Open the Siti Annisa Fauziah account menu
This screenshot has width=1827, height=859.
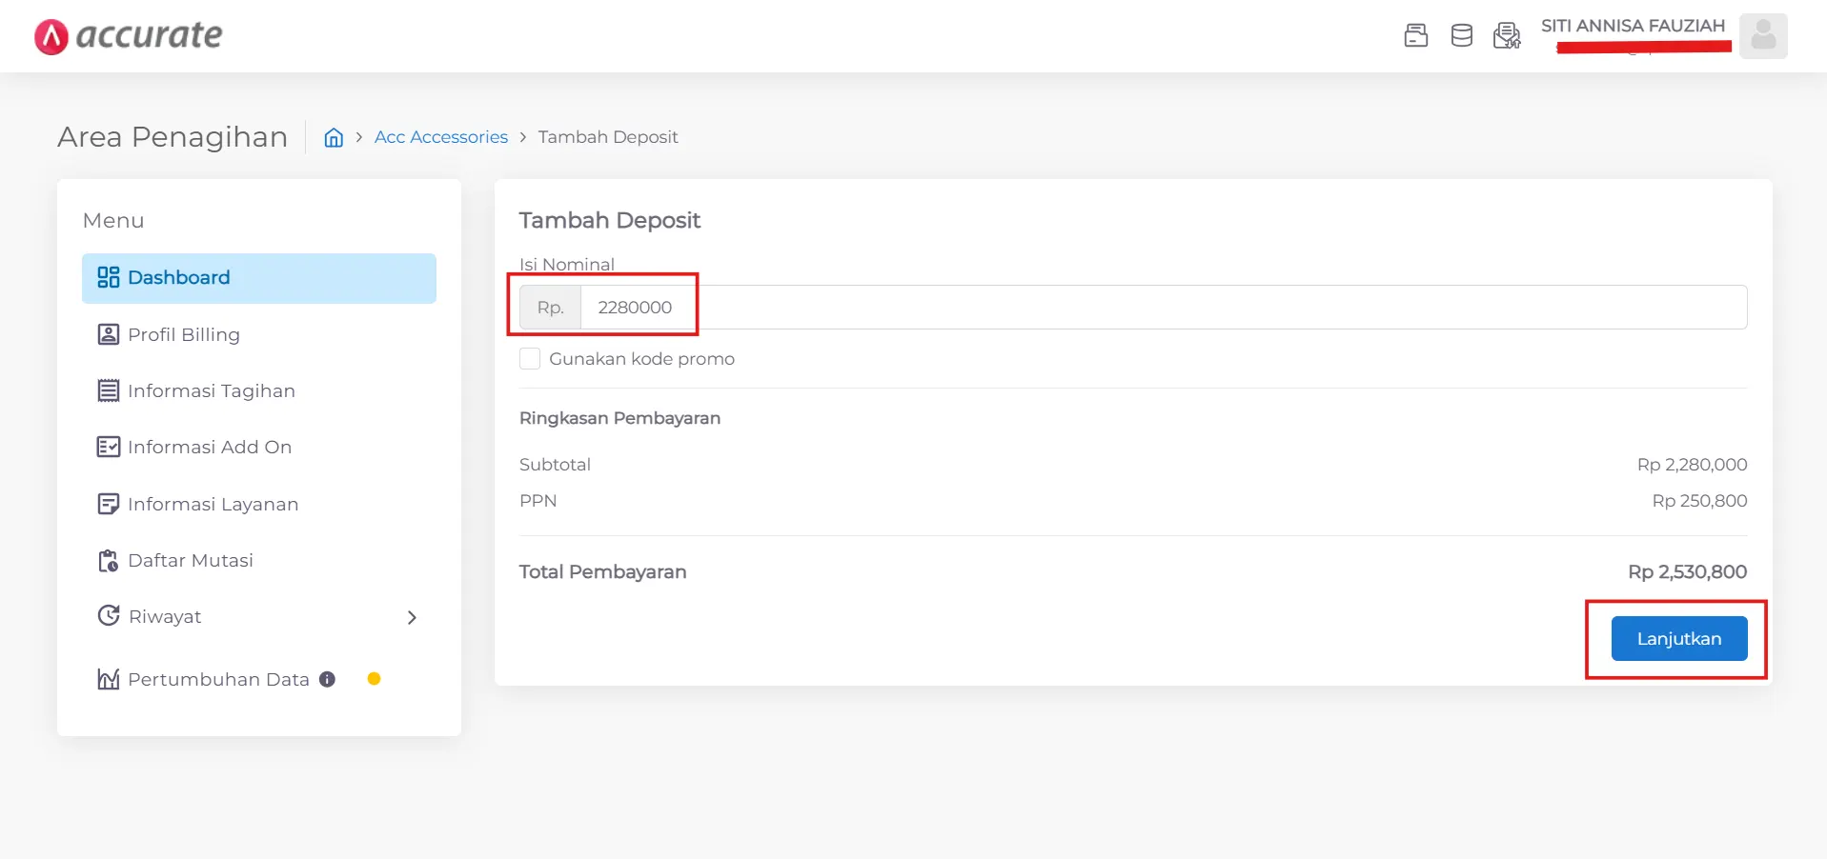click(x=1632, y=27)
